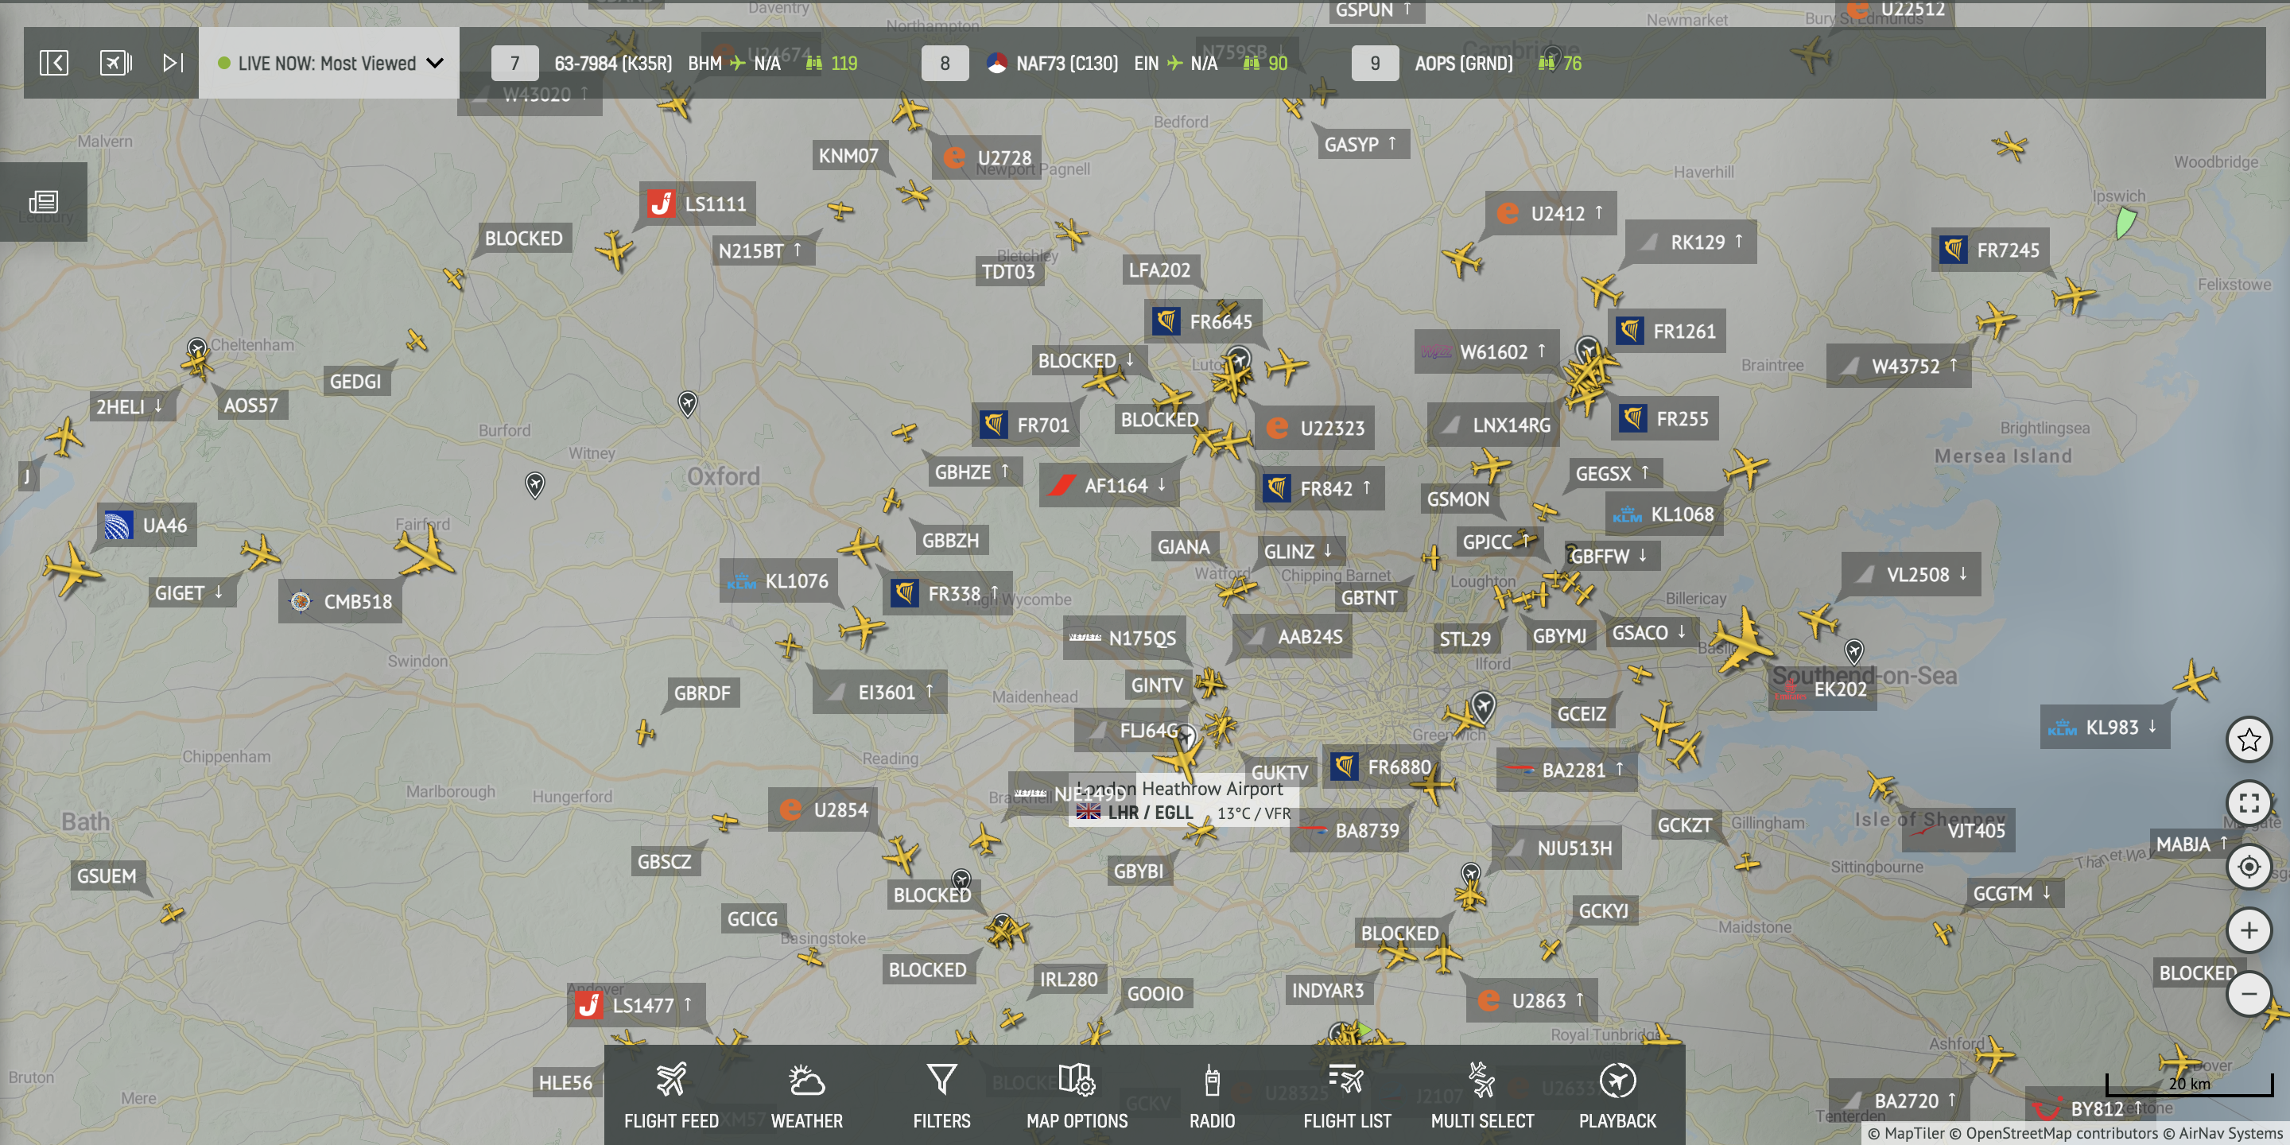This screenshot has height=1145, width=2290.
Task: Select flight label W61602
Action: pos(1486,352)
